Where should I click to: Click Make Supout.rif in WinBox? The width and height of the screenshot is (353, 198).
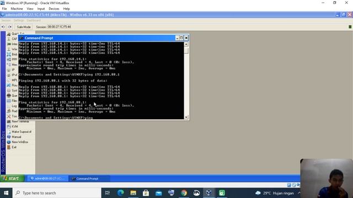tap(19, 132)
